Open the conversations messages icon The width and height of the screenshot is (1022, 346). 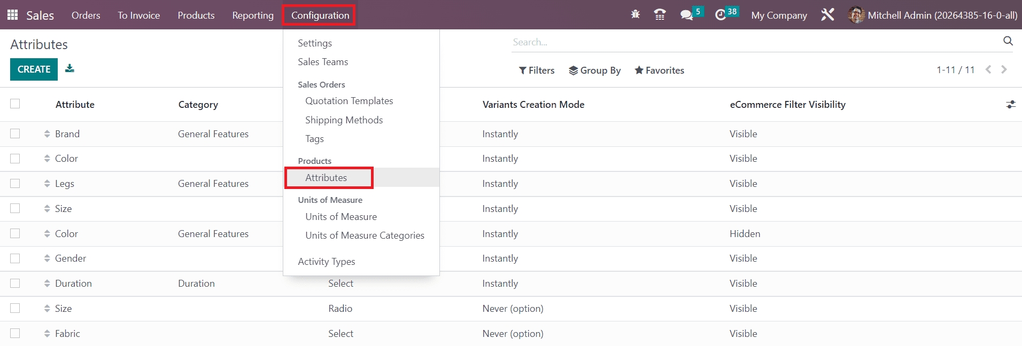tap(686, 15)
